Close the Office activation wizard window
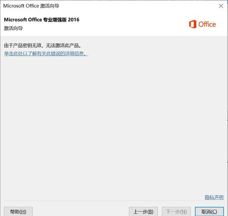 [221, 6]
